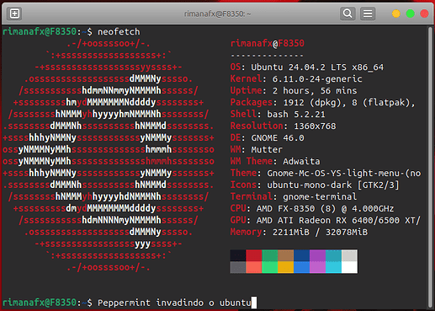Click the dark green color swatch

tap(270, 255)
